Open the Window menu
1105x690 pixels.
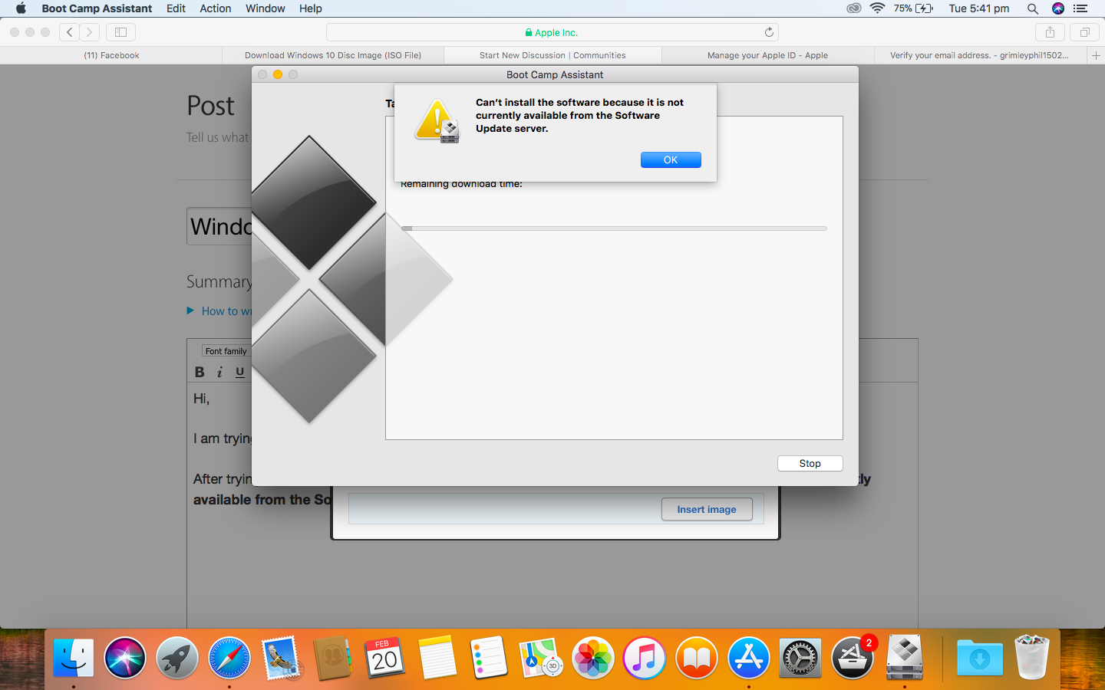(266, 8)
